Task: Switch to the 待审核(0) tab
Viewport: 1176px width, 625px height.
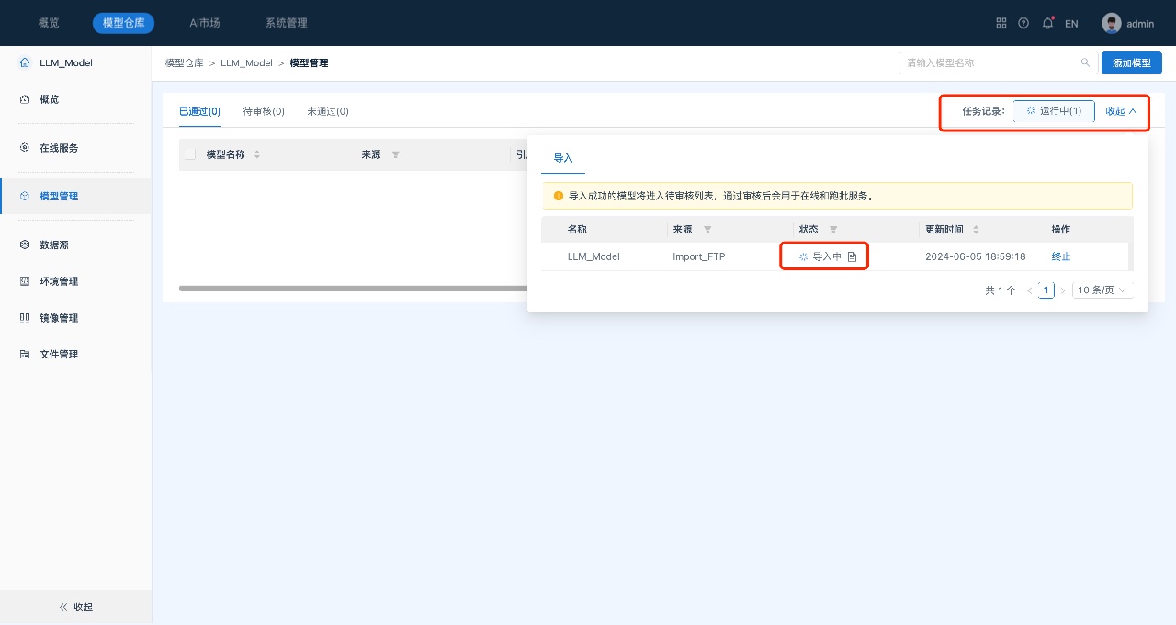Action: 264,111
